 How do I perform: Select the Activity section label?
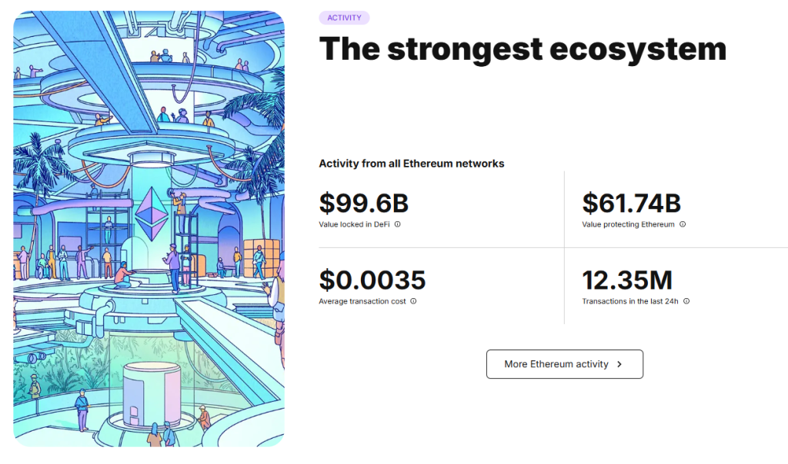(344, 17)
